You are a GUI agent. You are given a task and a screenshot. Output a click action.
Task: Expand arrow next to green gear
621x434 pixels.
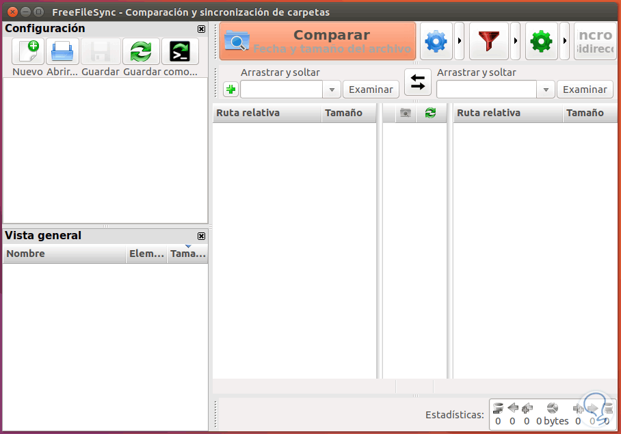pyautogui.click(x=565, y=41)
